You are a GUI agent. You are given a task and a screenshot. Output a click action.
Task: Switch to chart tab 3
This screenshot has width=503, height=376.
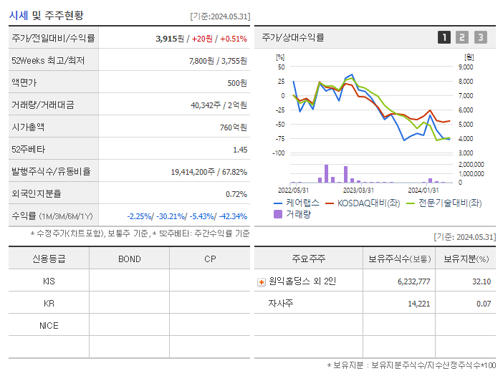pyautogui.click(x=481, y=37)
